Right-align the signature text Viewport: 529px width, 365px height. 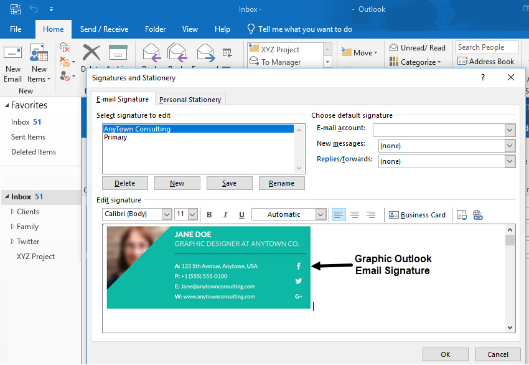click(370, 214)
